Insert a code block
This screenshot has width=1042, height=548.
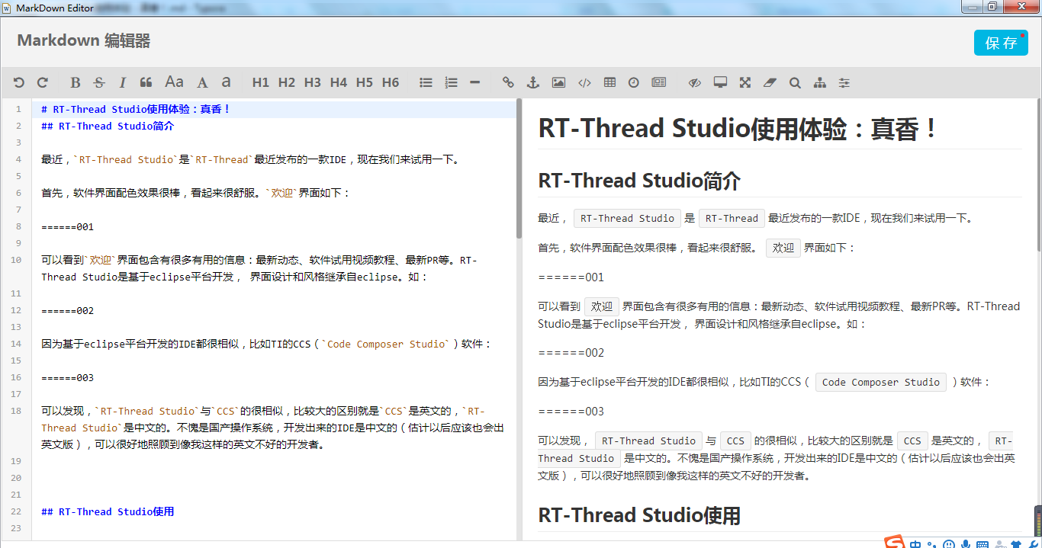(x=584, y=82)
